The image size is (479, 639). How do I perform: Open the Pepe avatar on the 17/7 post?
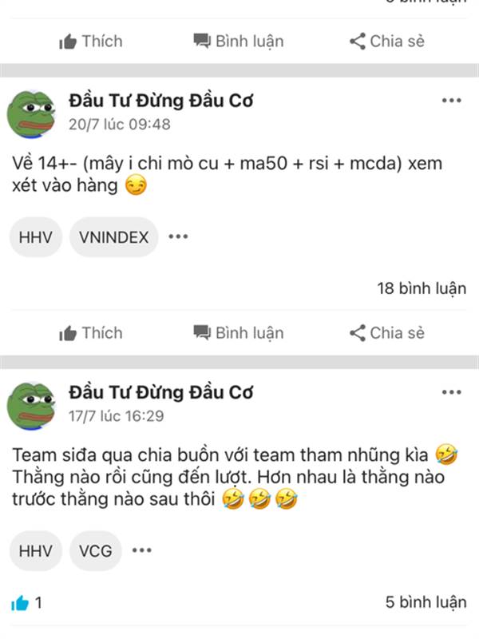click(31, 406)
